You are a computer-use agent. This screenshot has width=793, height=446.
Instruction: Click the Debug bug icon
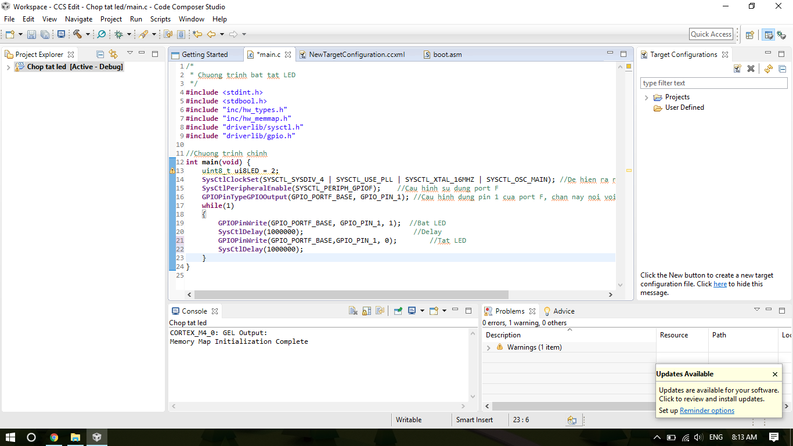(x=118, y=34)
